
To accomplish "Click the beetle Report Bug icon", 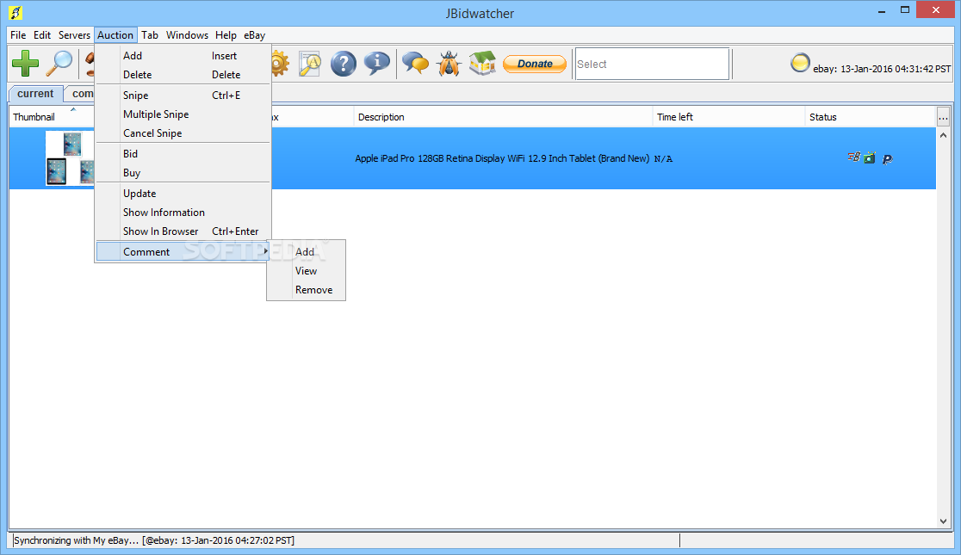I will 449,63.
